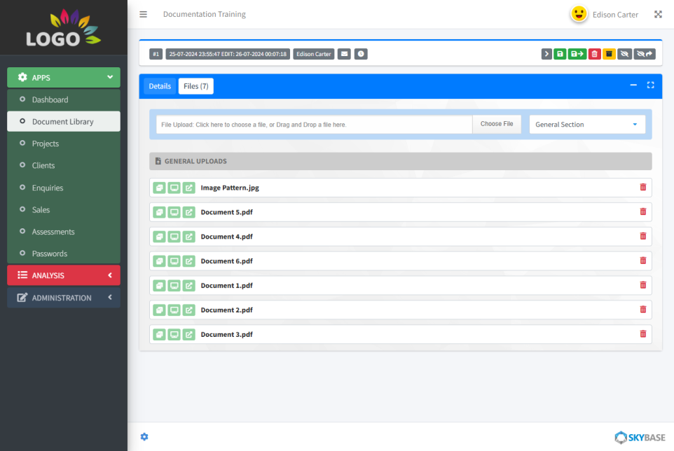
Task: Maximize the panel using the expand-corners icon
Action: 650,85
